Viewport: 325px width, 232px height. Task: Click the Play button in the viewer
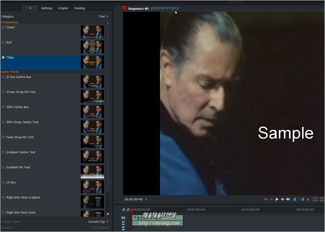277,199
